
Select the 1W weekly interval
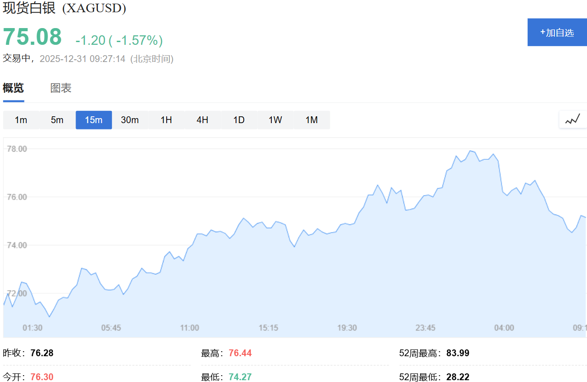275,120
